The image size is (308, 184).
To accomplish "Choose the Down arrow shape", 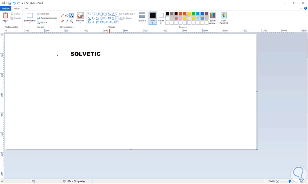I will (x=89, y=22).
